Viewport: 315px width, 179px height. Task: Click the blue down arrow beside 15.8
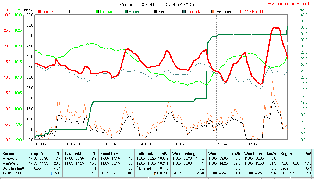pos(51,173)
